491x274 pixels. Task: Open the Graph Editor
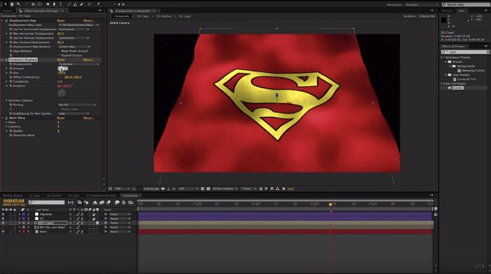[x=130, y=203]
